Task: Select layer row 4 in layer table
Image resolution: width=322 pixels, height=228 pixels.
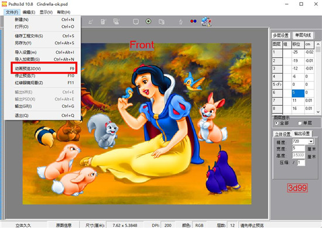Action: [277, 77]
